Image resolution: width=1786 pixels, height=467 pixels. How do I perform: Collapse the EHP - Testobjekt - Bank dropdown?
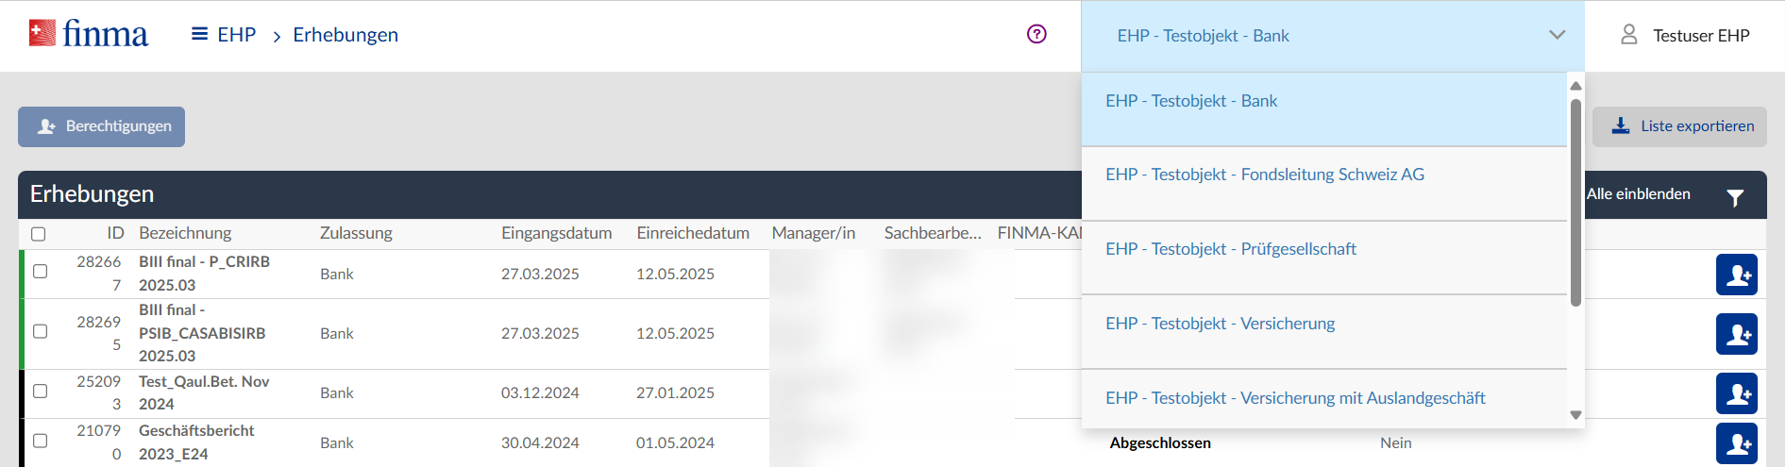click(x=1557, y=35)
